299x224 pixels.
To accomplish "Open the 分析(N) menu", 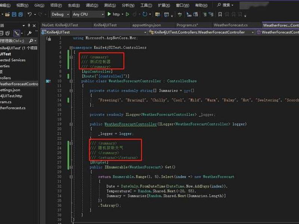I will [128, 5].
